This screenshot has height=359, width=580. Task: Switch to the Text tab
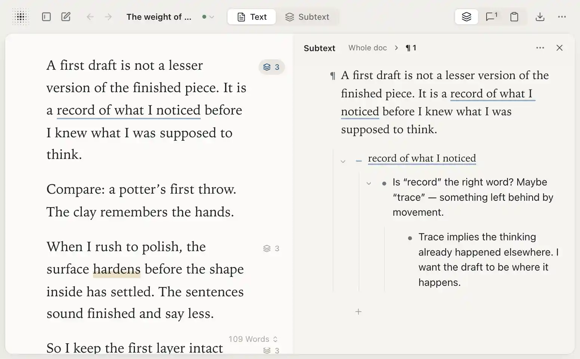[x=252, y=17]
